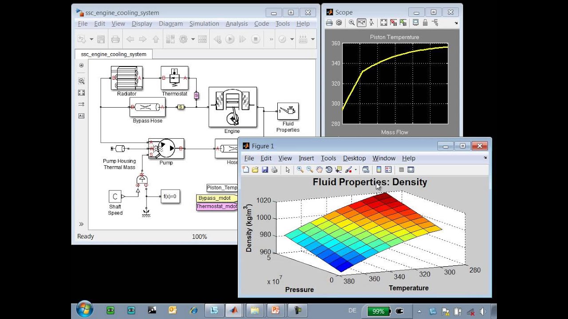The height and width of the screenshot is (319, 568).
Task: Open the Model Configuration dropdown arrow
Action: (x=193, y=39)
